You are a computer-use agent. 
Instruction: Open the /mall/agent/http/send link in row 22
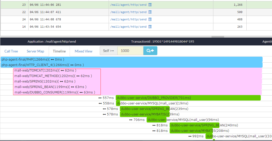click(x=128, y=12)
